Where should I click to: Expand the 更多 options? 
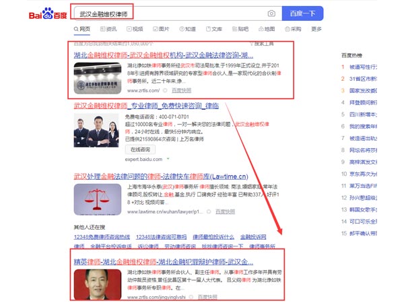[x=316, y=30]
